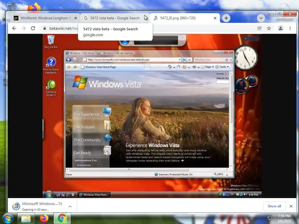Open Windows Explorer from the taskbar

coord(26,218)
